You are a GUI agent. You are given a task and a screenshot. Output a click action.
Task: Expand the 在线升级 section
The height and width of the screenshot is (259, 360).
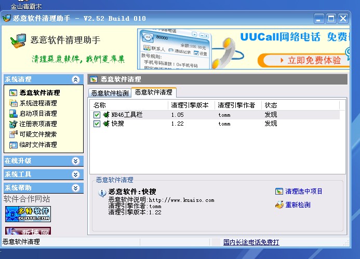point(75,161)
